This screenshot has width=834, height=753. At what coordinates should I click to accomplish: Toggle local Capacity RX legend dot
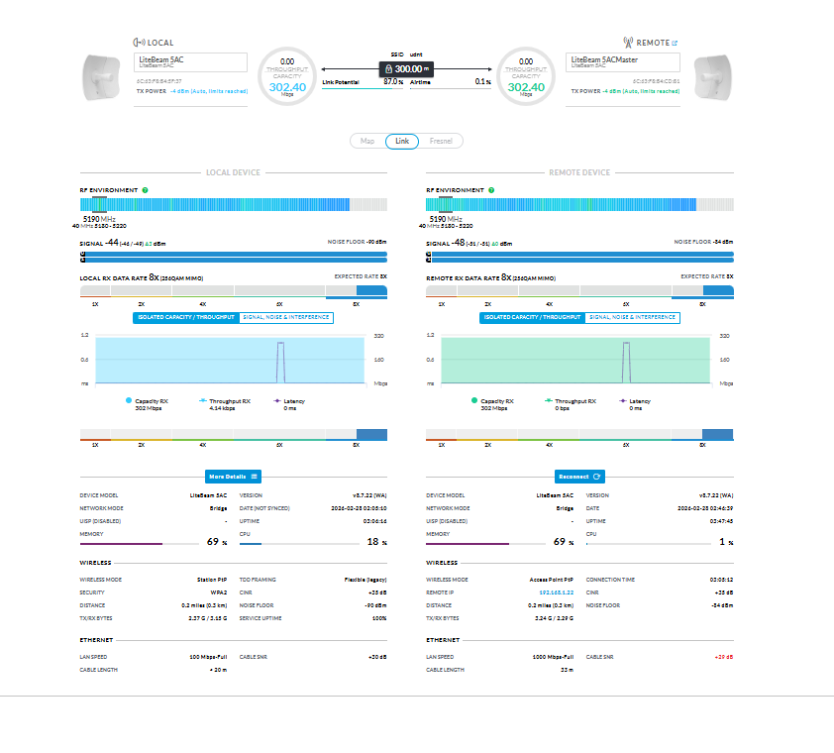129,401
